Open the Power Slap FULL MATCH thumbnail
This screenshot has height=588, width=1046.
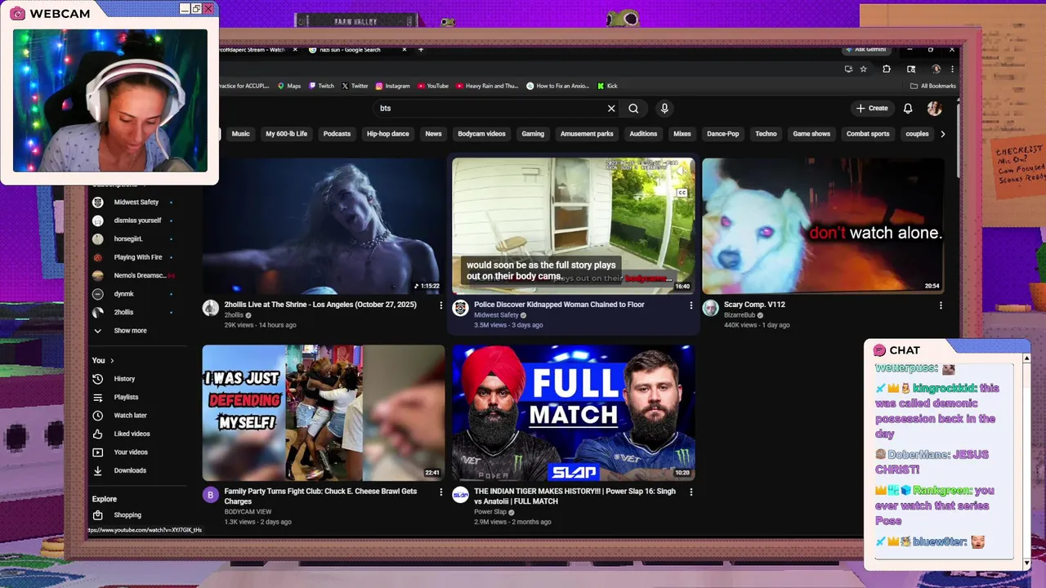click(x=573, y=413)
